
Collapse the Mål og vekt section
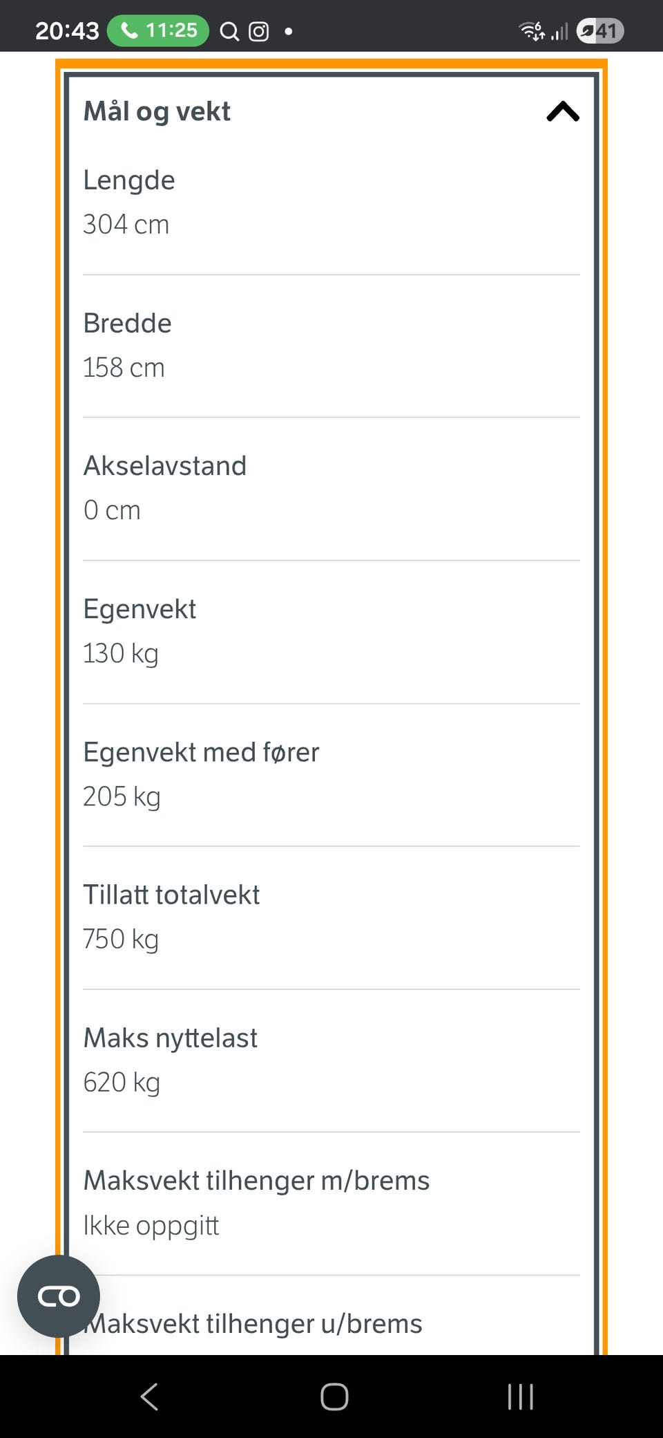(x=562, y=111)
